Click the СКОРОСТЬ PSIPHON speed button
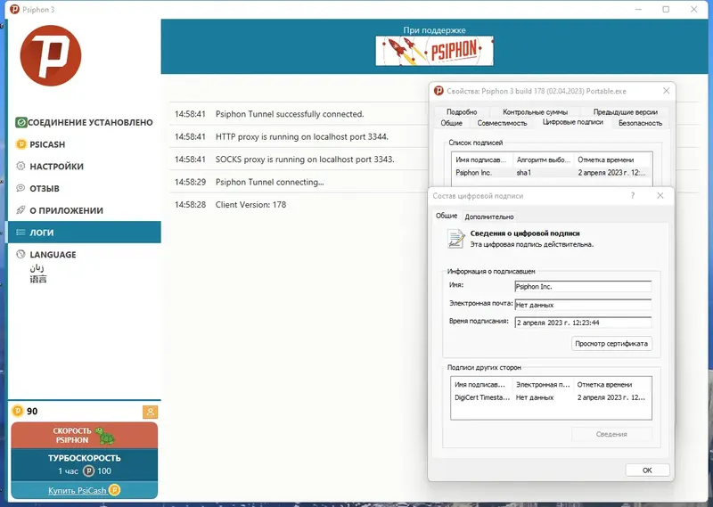713x507 pixels. pos(84,435)
